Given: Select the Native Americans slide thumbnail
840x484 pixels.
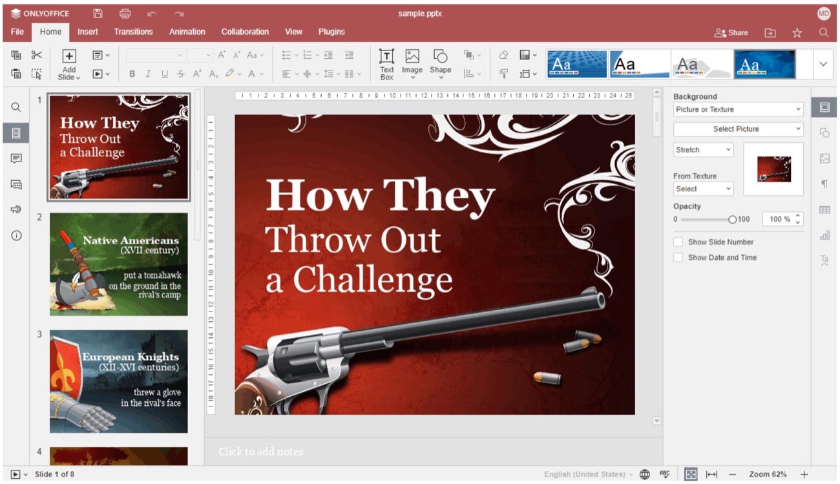Looking at the screenshot, I should pyautogui.click(x=118, y=264).
